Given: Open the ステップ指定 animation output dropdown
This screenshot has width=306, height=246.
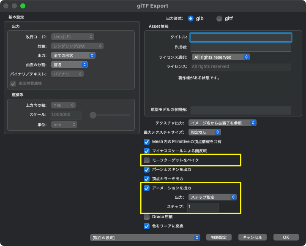Looking at the screenshot, I should click(x=213, y=197).
